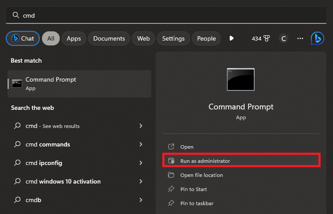Click the Open file location folder icon
333x214 pixels.
171,175
